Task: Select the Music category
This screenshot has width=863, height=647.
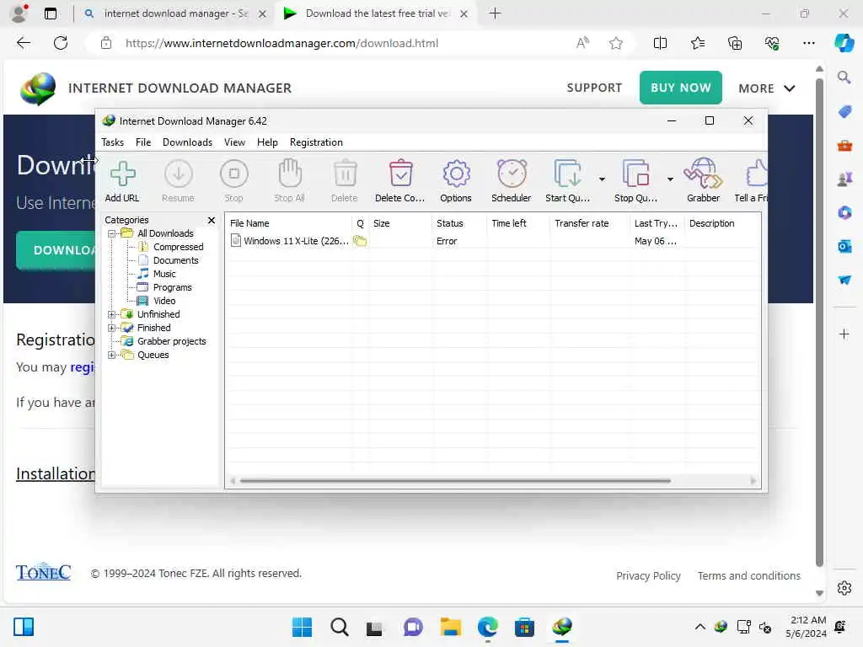Action: [164, 274]
